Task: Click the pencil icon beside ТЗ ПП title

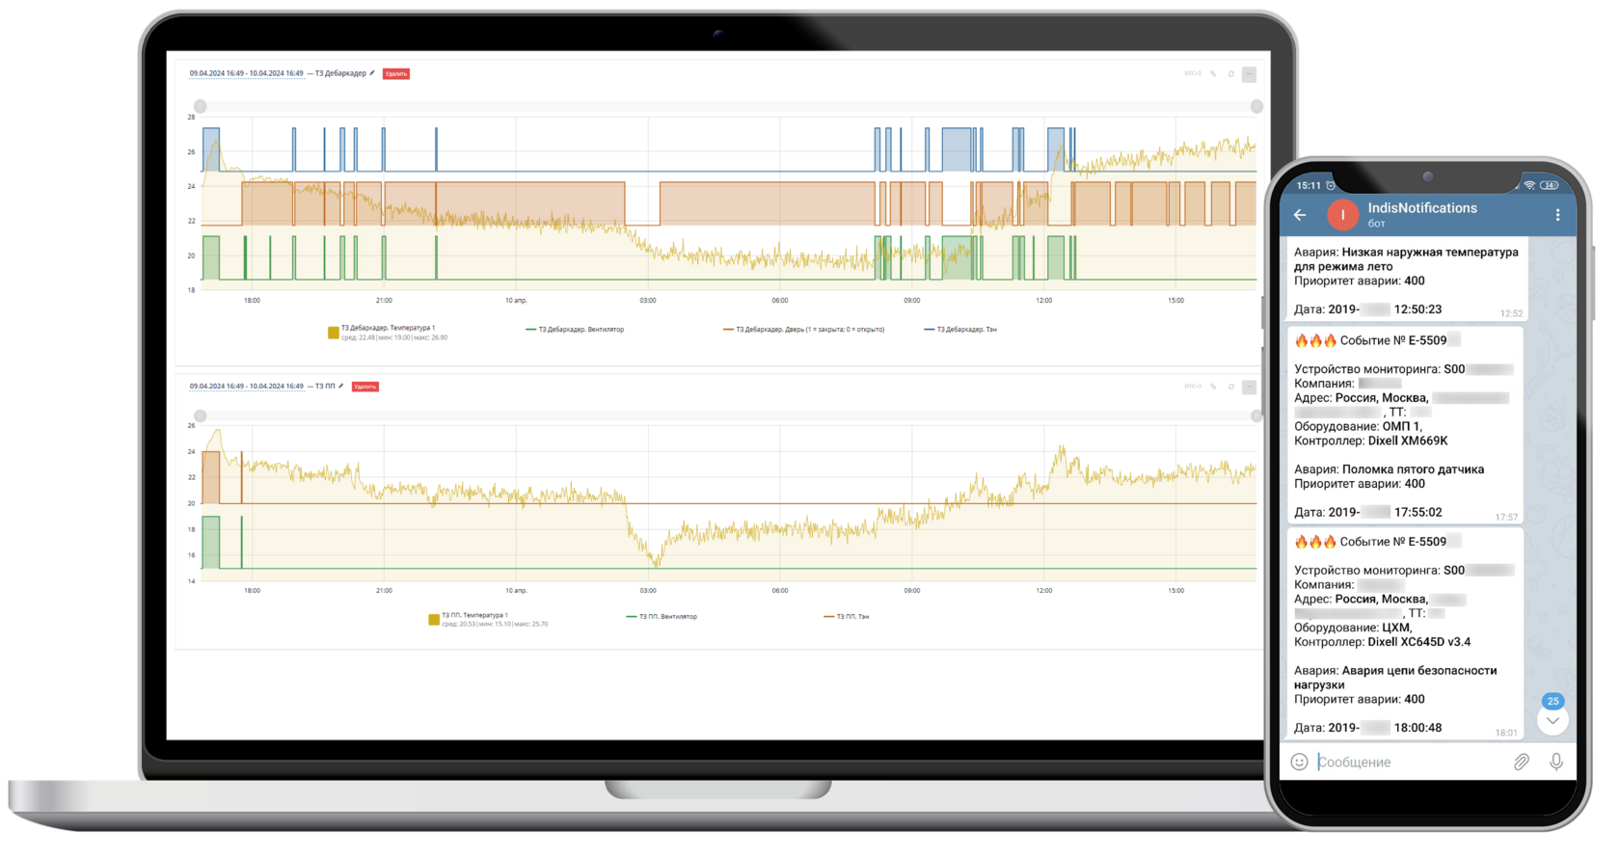Action: tap(340, 387)
